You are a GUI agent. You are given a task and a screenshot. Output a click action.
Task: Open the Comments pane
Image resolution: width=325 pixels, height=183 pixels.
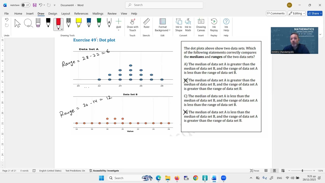(275, 13)
